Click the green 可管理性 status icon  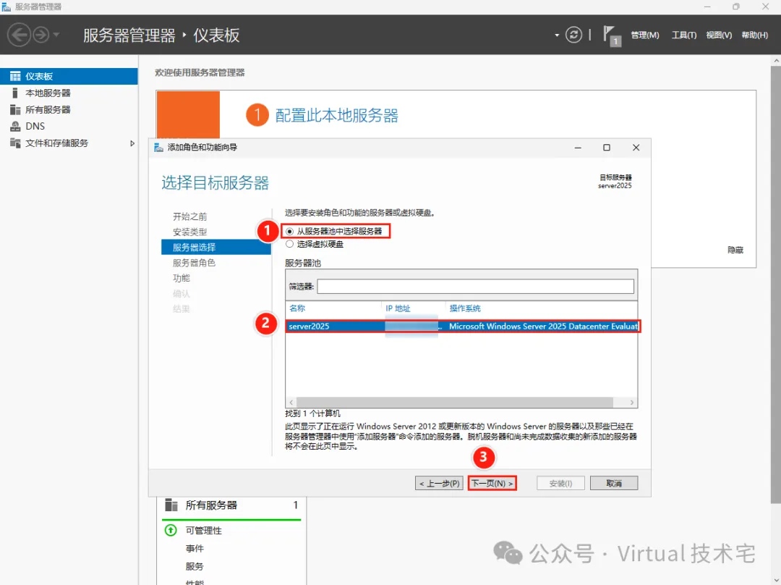pyautogui.click(x=171, y=530)
